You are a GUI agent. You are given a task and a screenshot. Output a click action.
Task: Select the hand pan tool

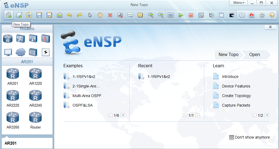tap(100, 15)
